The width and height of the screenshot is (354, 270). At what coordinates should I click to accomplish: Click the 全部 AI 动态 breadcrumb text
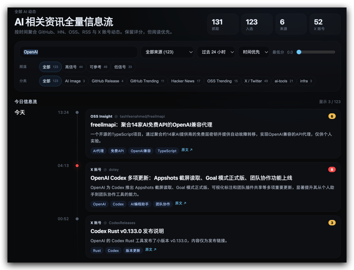(25, 12)
